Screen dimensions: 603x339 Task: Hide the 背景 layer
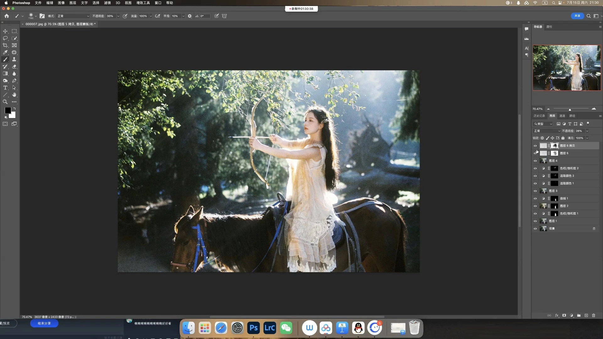pos(535,229)
